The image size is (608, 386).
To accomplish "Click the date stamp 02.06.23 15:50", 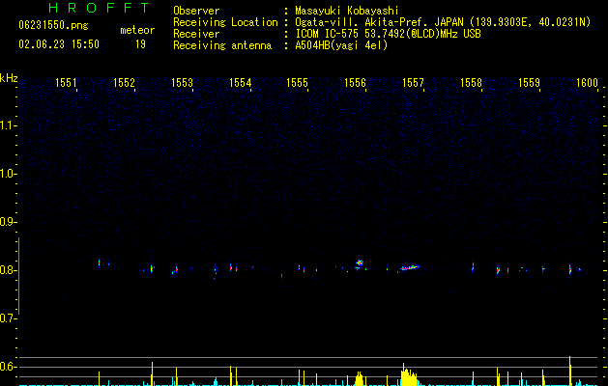I will click(x=59, y=44).
